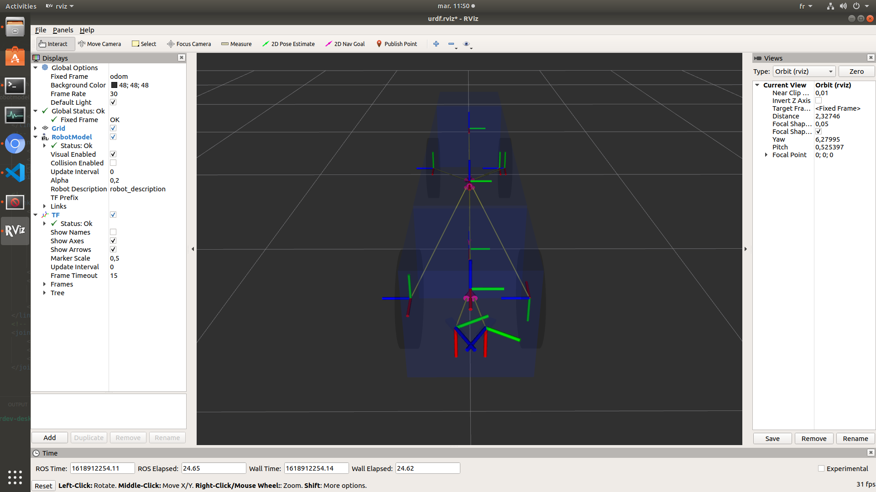Image resolution: width=876 pixels, height=492 pixels.
Task: Click the Publish Point tool
Action: click(396, 44)
